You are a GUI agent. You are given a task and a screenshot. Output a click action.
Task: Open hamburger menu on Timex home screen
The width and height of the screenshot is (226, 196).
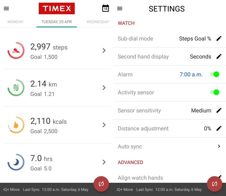point(6,9)
